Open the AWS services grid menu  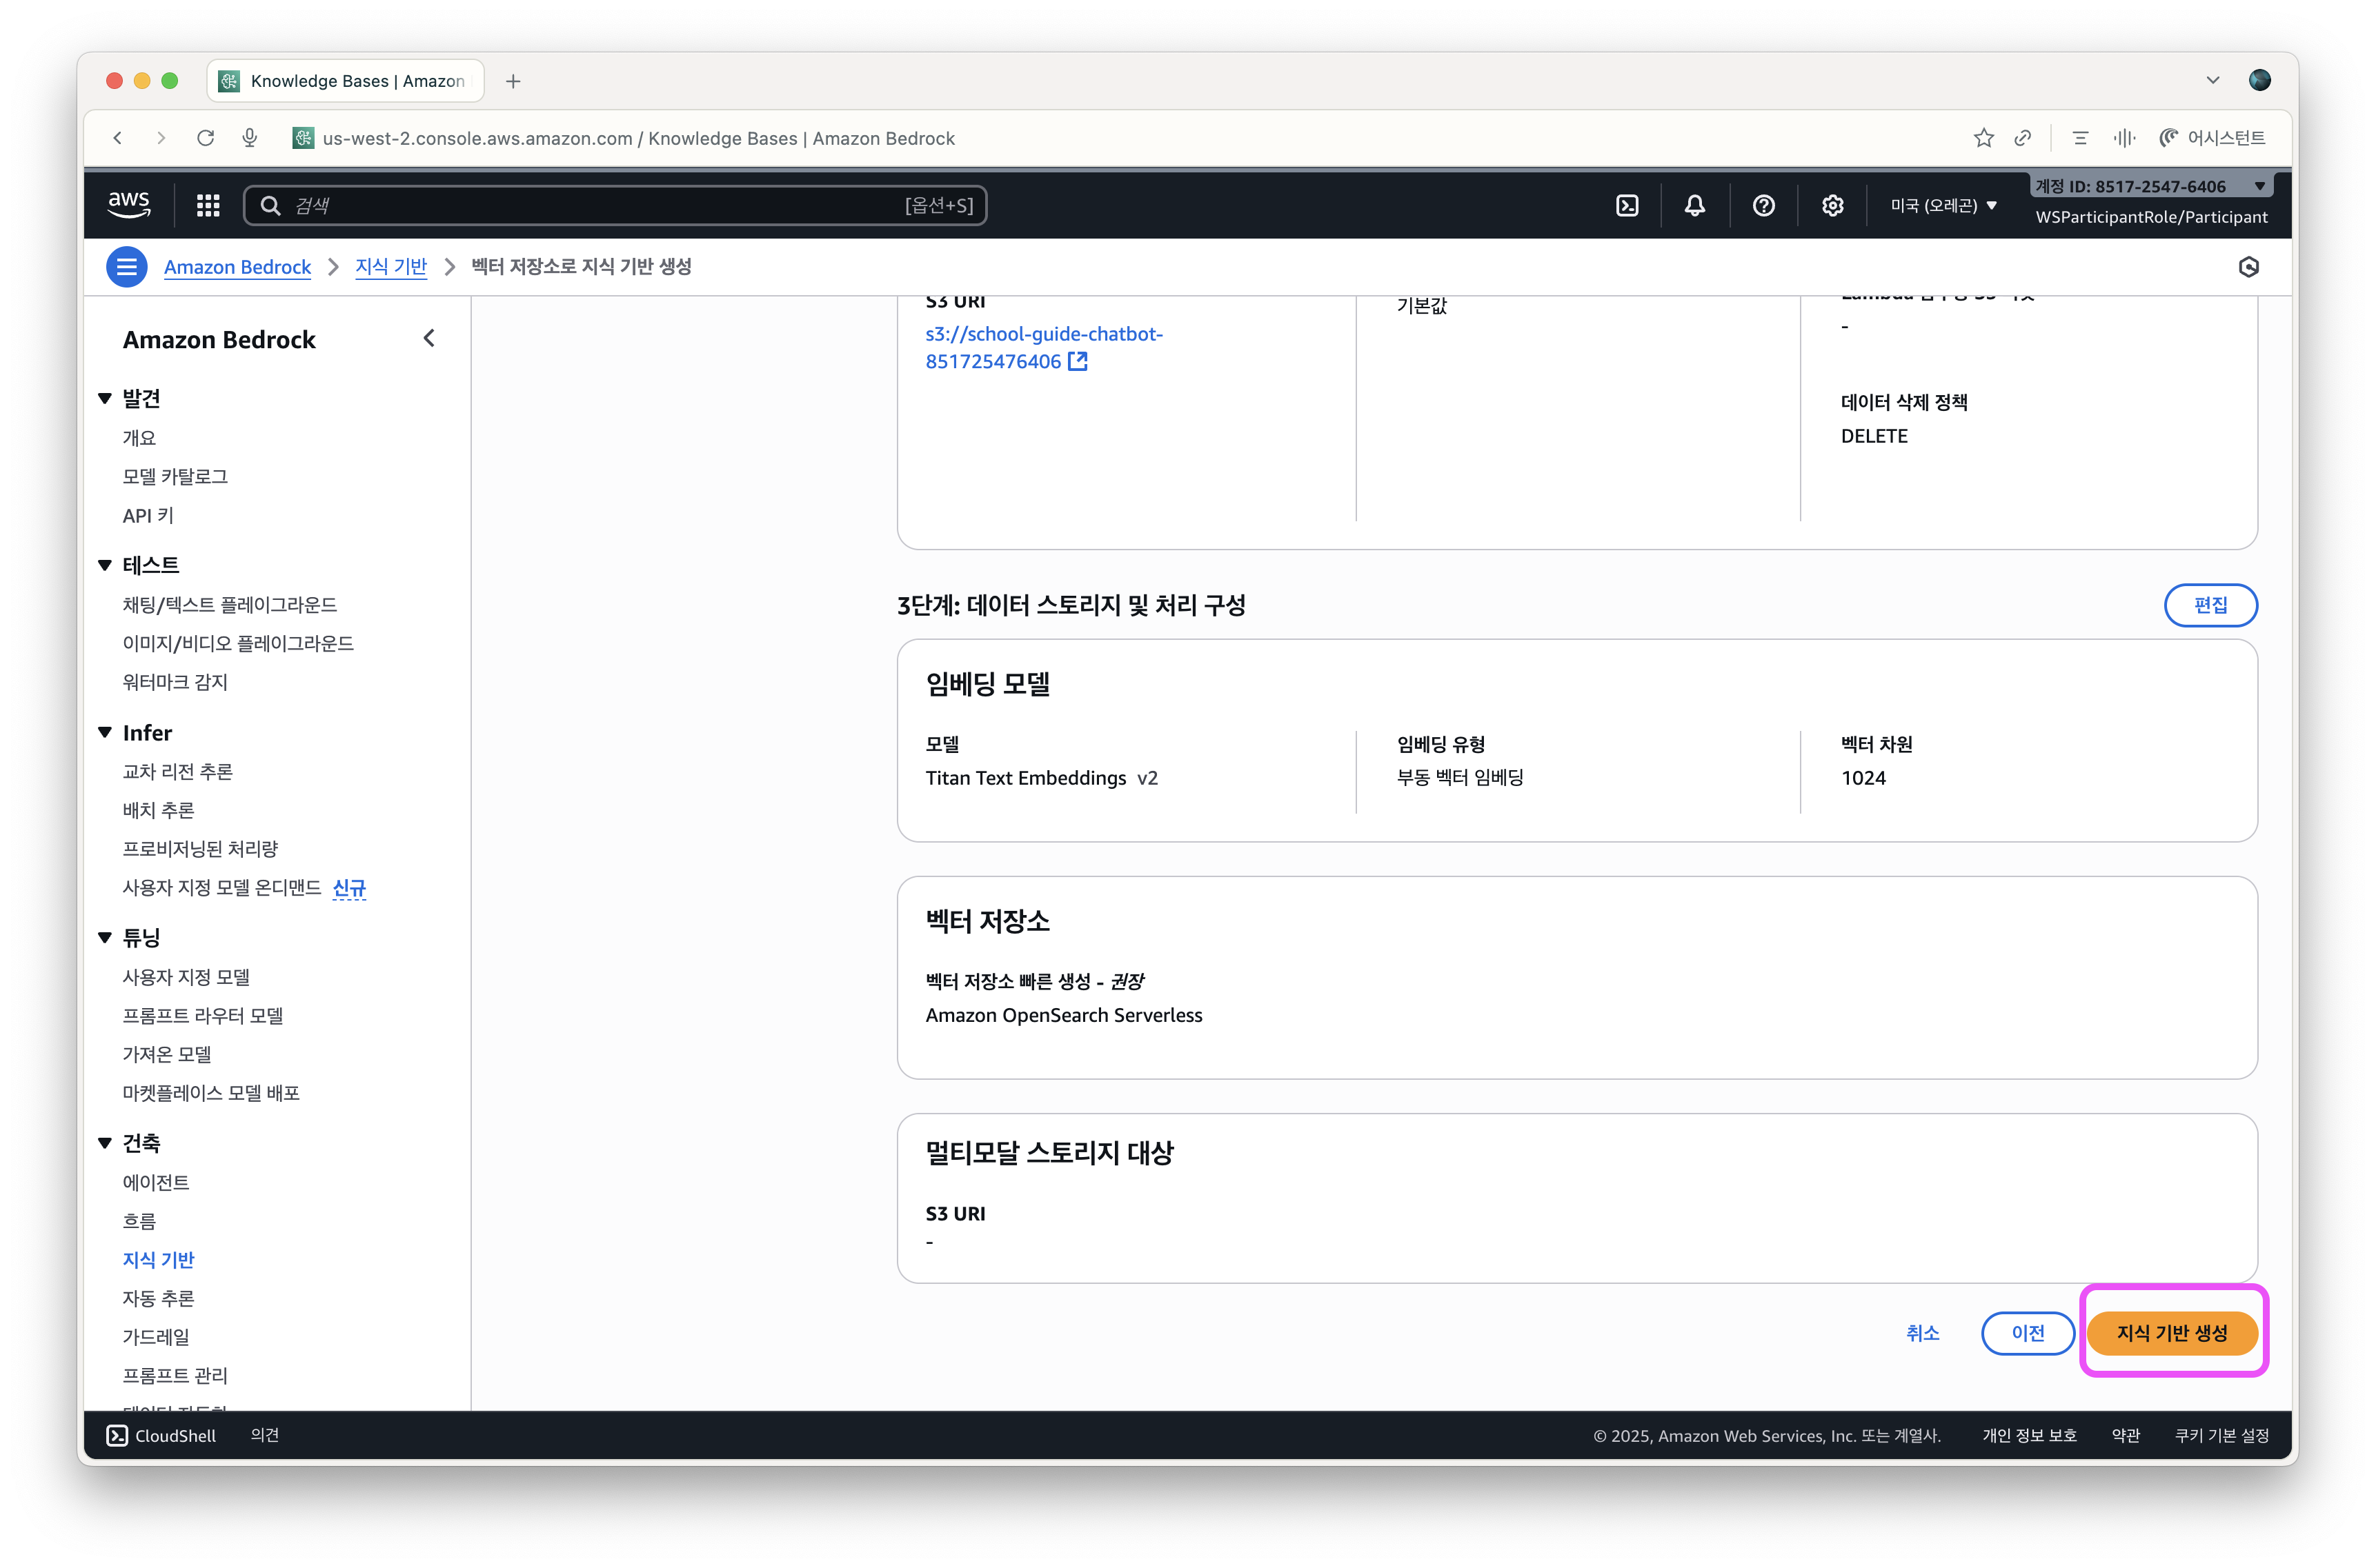click(x=208, y=205)
